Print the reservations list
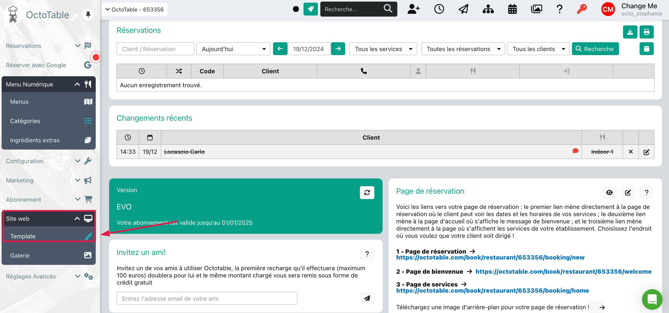669x313 pixels. click(x=647, y=32)
